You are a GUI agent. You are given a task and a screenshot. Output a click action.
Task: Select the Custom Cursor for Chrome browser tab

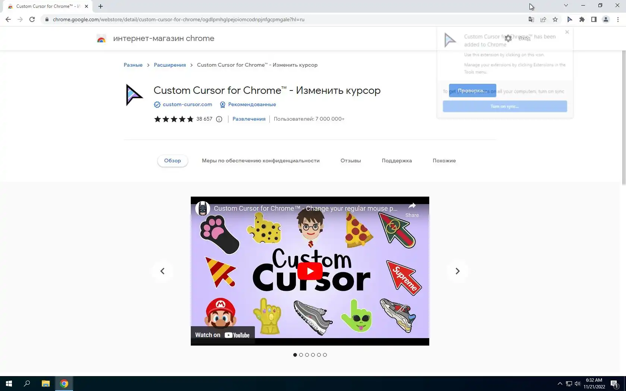48,6
